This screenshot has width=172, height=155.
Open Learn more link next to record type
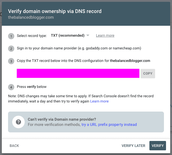click(105, 36)
